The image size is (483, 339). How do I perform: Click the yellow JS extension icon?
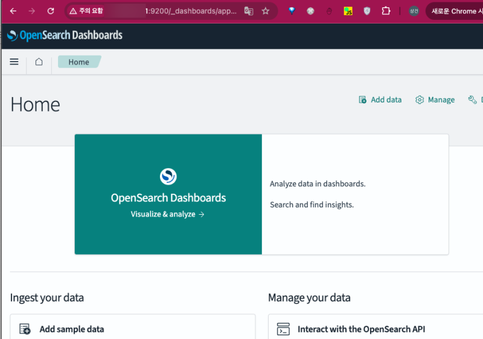[348, 11]
